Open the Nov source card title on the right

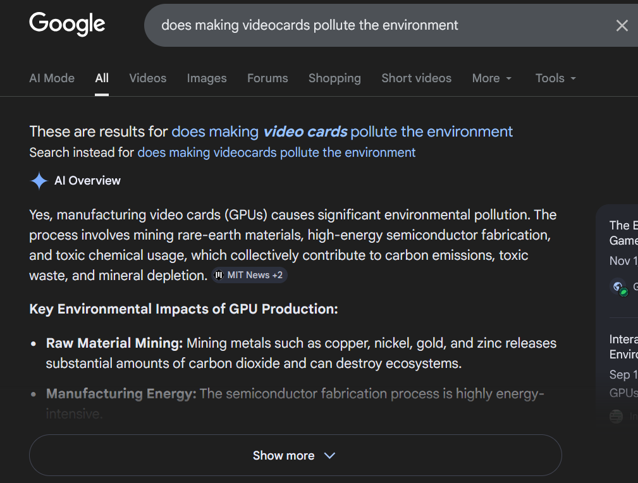coord(623,233)
